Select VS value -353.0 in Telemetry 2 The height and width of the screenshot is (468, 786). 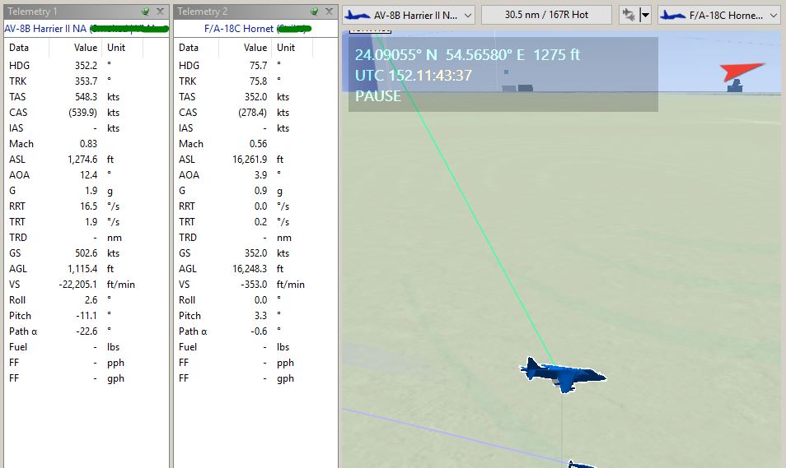[254, 285]
